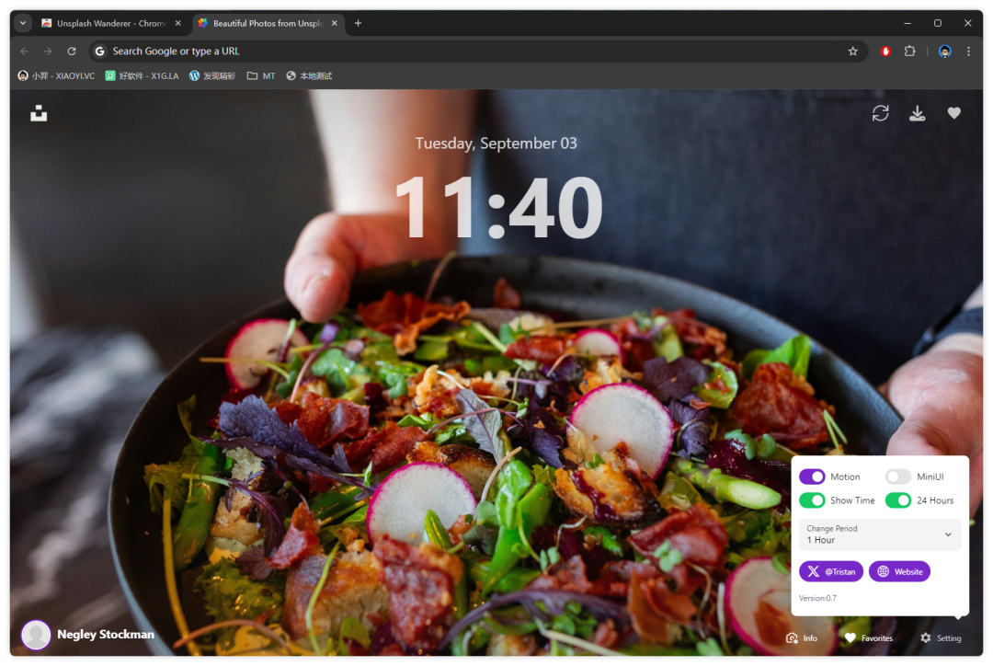This screenshot has height=666, width=993.
Task: Close the Beautiful Photos tab
Action: pyautogui.click(x=335, y=23)
